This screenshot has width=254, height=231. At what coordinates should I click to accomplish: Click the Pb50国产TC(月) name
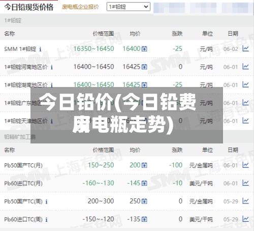23,165
